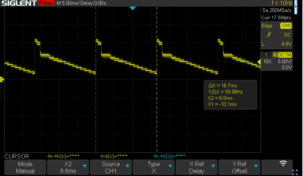The width and height of the screenshot is (303, 176).
Task: Click the blue arrow on X2 softkey
Action: click(x=85, y=165)
